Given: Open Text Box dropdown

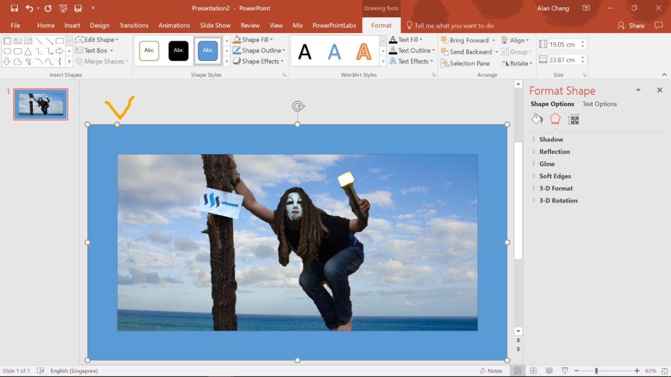Looking at the screenshot, I should [x=94, y=50].
